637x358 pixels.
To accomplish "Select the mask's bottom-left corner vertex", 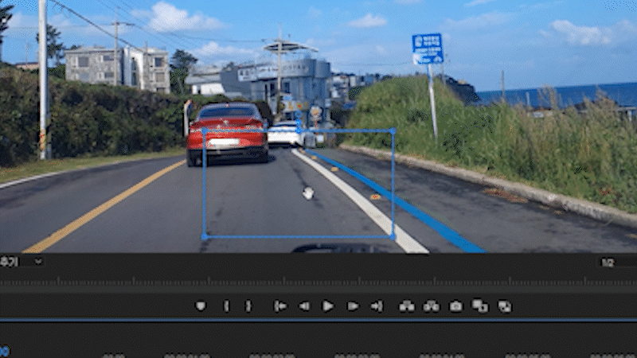I will 205,236.
